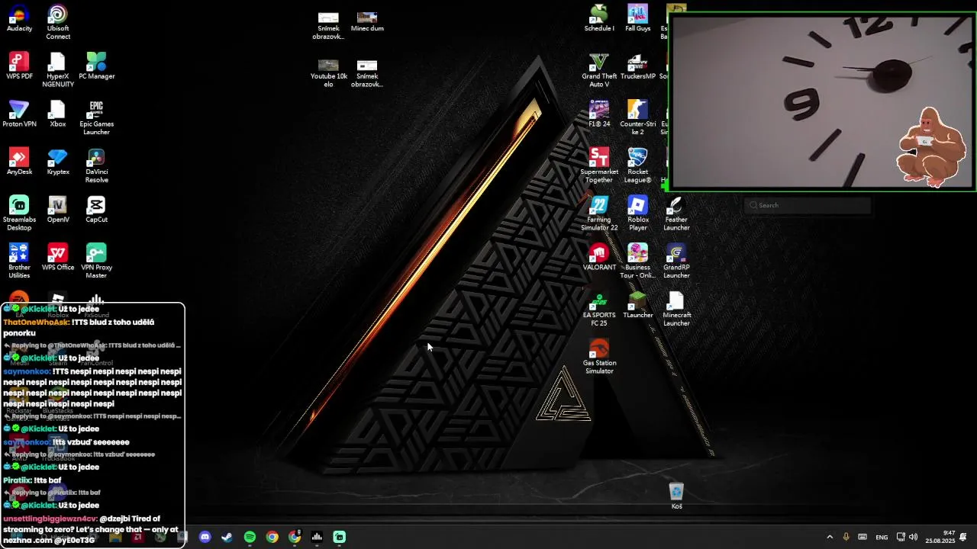Open the Koš recycle bin

[676, 496]
